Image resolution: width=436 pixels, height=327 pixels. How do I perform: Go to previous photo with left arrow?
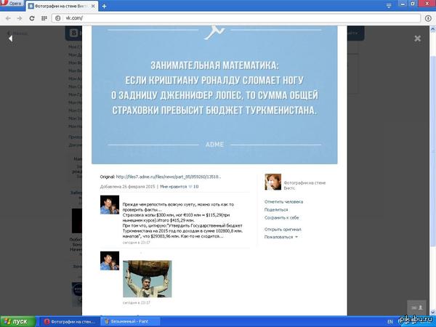(11, 39)
